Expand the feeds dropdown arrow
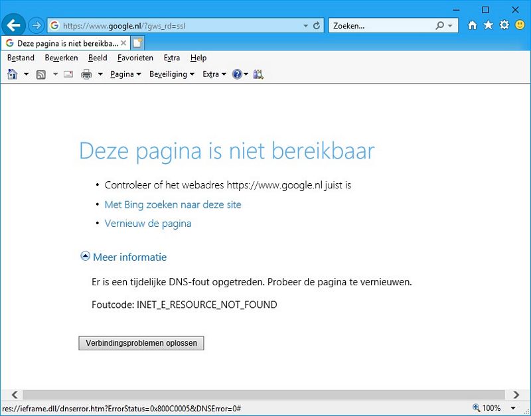 (x=55, y=74)
